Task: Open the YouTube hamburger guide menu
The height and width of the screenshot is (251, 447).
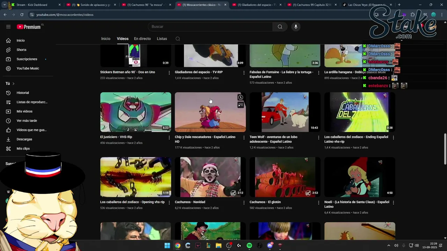Action: [8, 27]
